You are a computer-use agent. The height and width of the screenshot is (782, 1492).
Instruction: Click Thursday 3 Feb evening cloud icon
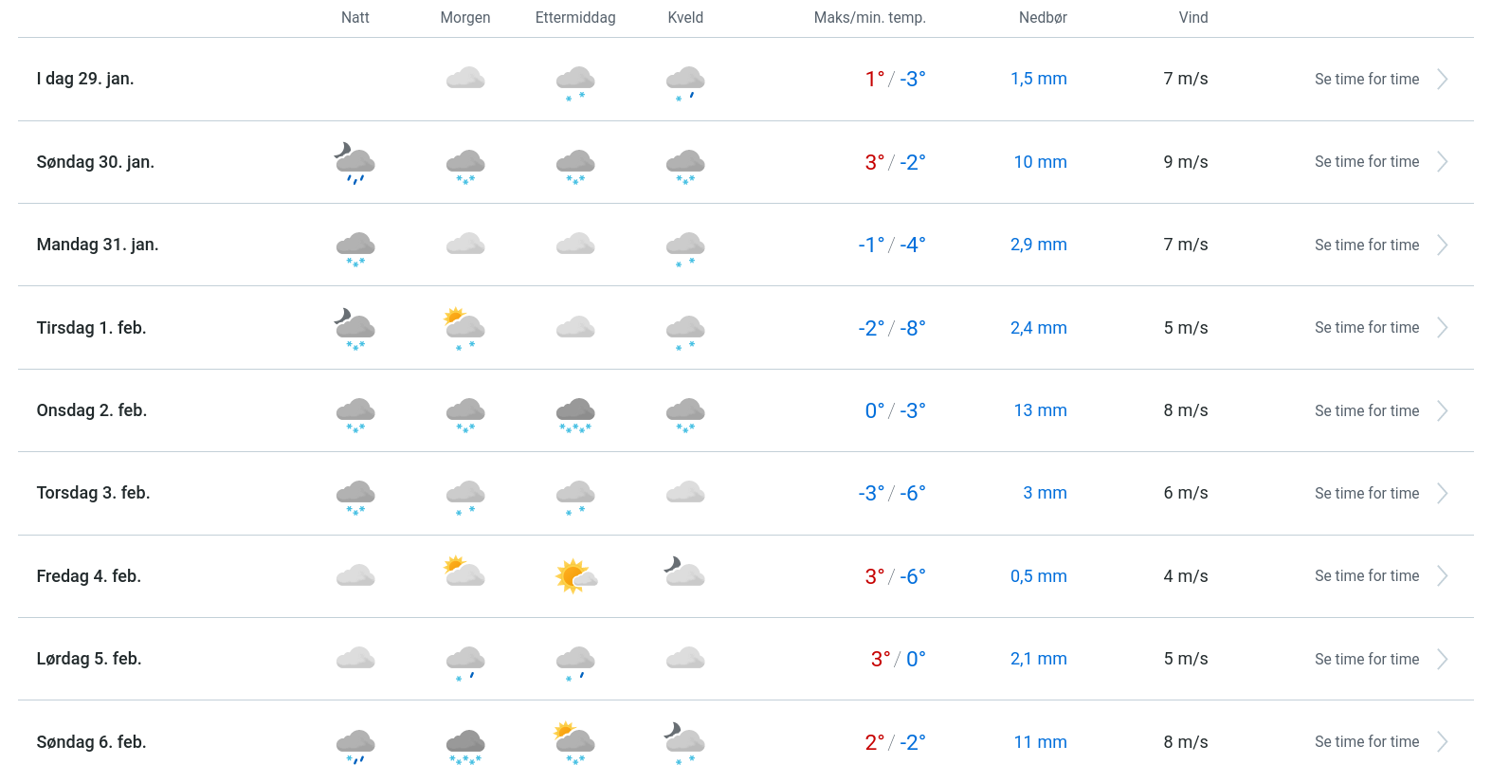point(685,492)
